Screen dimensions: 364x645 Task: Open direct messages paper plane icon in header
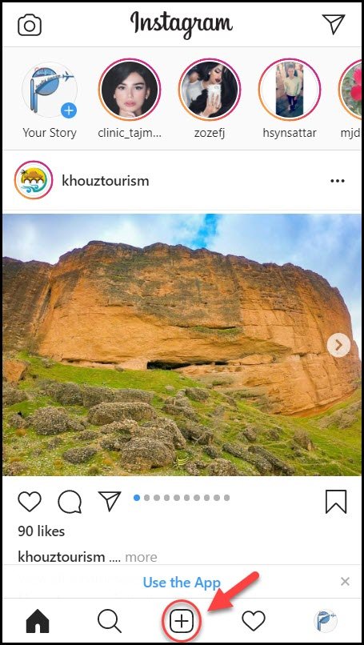coord(334,24)
